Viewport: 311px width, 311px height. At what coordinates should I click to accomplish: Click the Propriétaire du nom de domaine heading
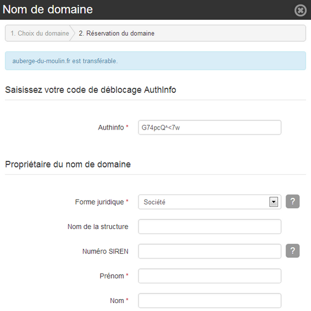[x=68, y=165]
